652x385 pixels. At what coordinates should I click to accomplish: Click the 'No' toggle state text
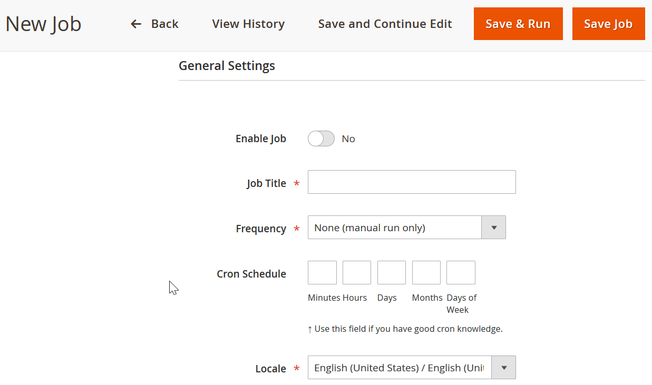click(x=348, y=139)
